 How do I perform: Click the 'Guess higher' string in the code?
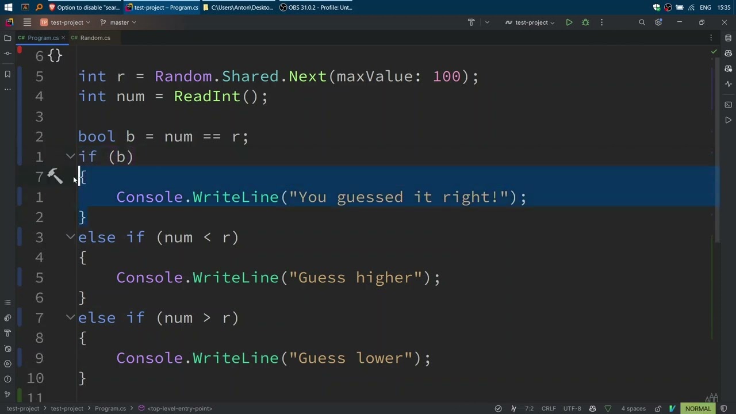pyautogui.click(x=360, y=278)
